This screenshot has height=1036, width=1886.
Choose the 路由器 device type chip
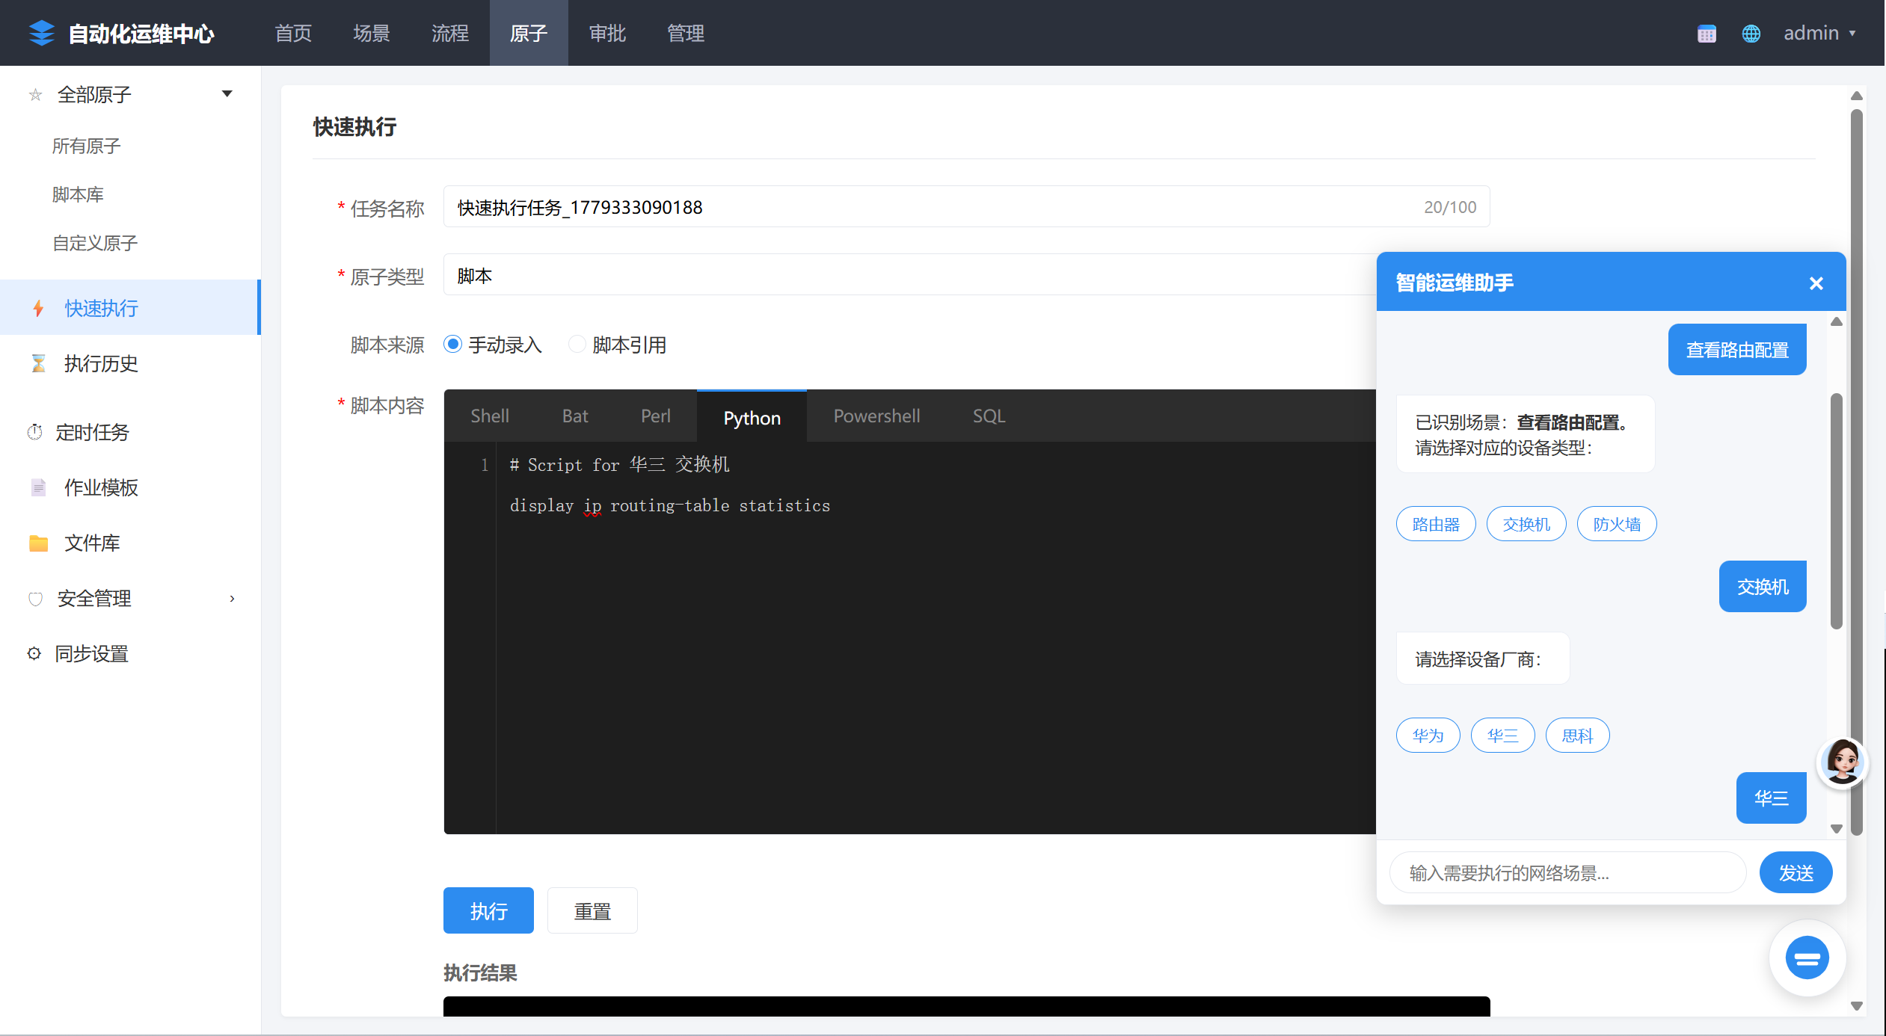1436,524
